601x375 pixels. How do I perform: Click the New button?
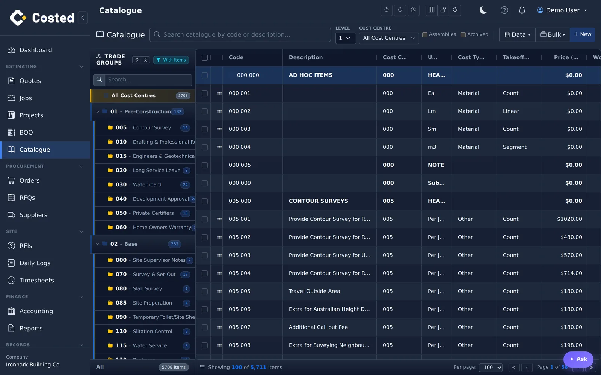pos(583,34)
